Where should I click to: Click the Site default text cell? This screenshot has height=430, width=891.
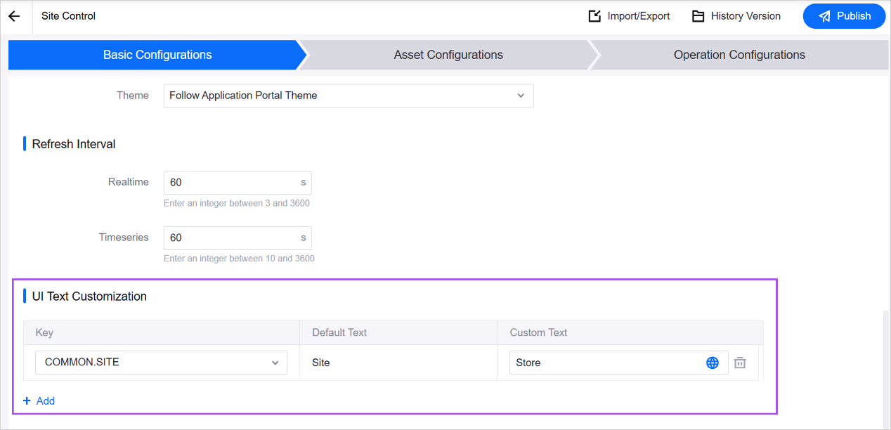pyautogui.click(x=321, y=363)
